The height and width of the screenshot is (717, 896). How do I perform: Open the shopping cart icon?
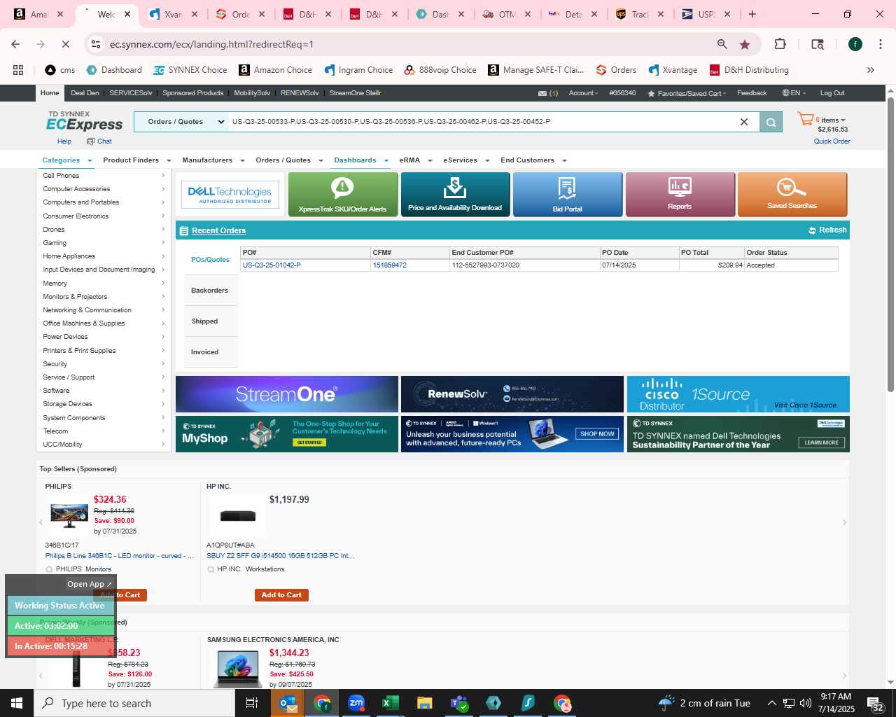[806, 120]
